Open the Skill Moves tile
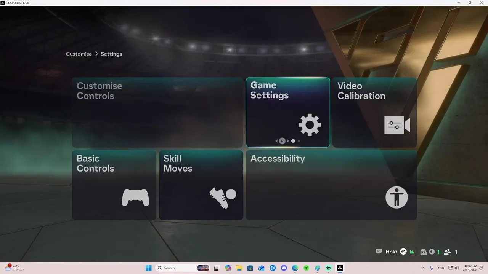Image resolution: width=488 pixels, height=274 pixels. tap(201, 185)
